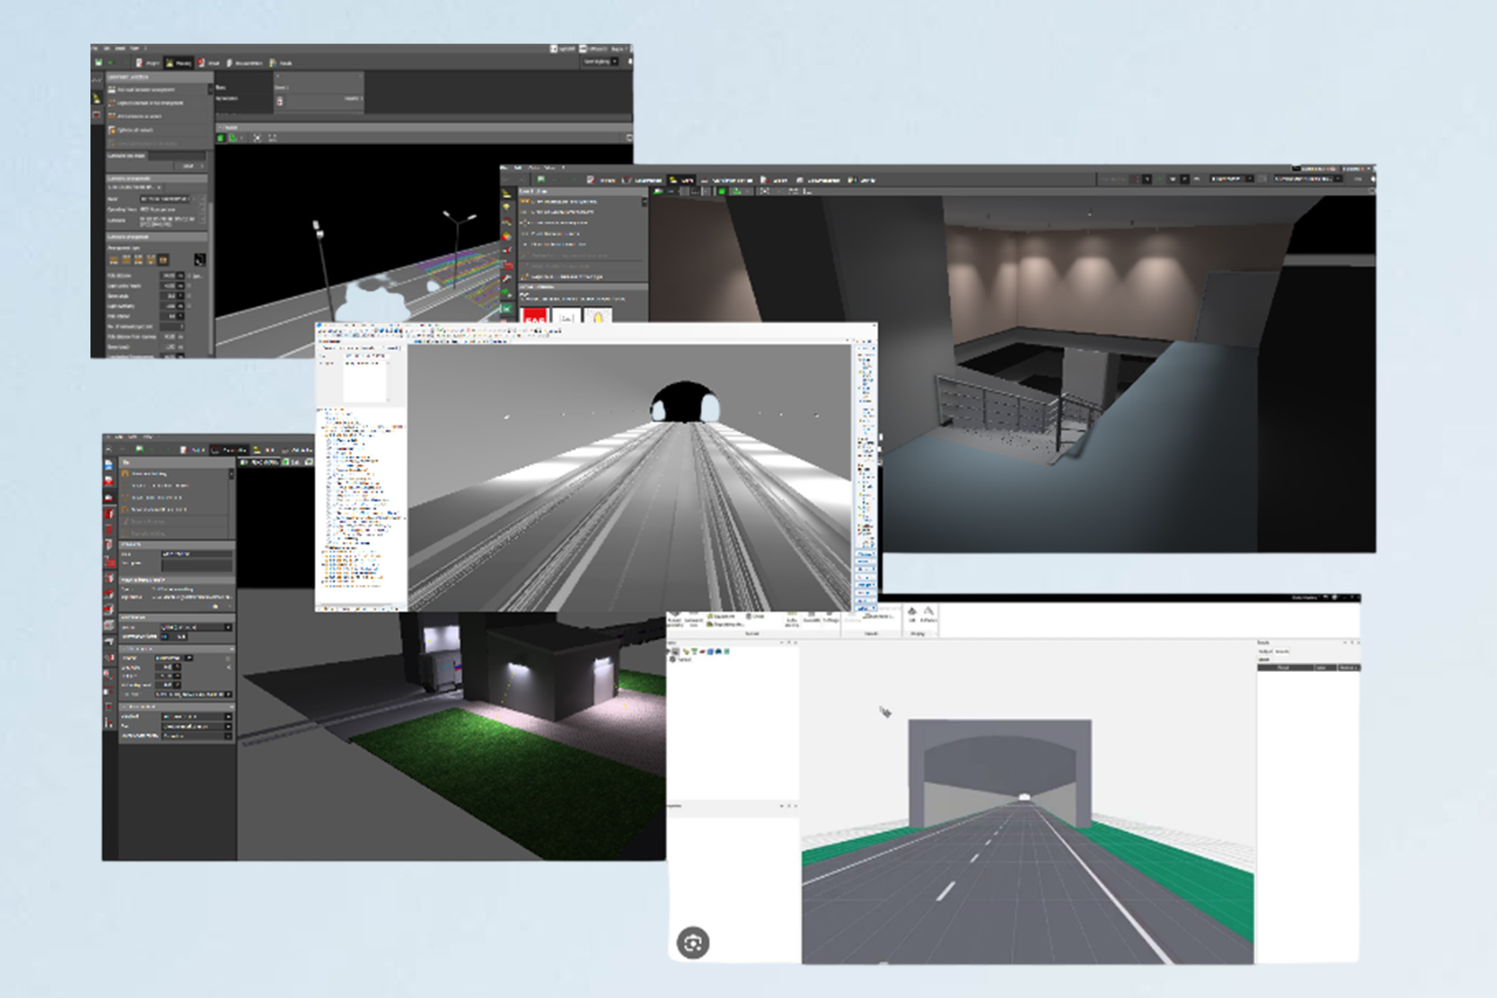Image resolution: width=1497 pixels, height=998 pixels.
Task: Click the circular Google Lens camera icon
Action: 692,943
